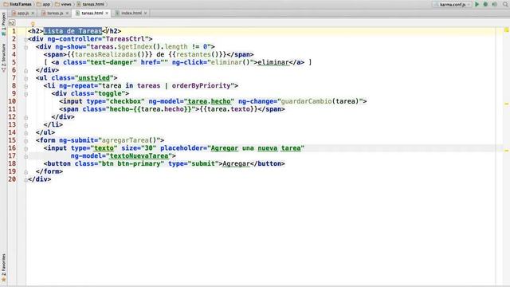Click tarea.hecho in the ng-model on line 10
510x287 pixels.
[x=209, y=101]
